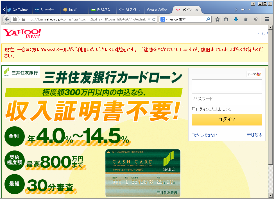The height and width of the screenshot is (199, 274).
Task: Open the hamburger menu
Action: (267, 19)
